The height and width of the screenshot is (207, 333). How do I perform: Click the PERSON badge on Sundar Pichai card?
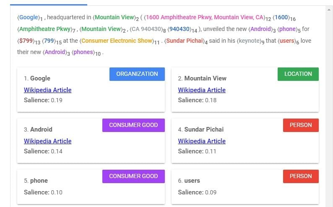(x=301, y=125)
